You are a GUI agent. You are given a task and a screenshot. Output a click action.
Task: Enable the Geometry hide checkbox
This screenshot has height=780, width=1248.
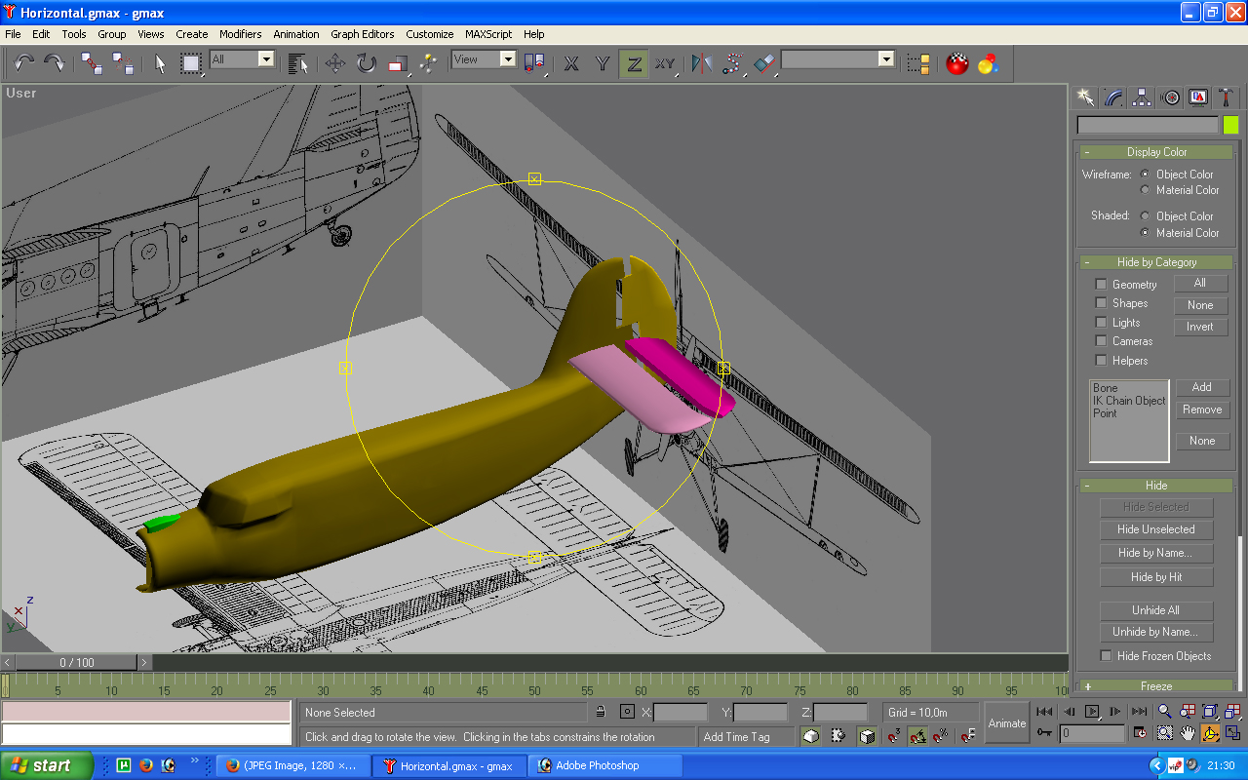[1101, 285]
